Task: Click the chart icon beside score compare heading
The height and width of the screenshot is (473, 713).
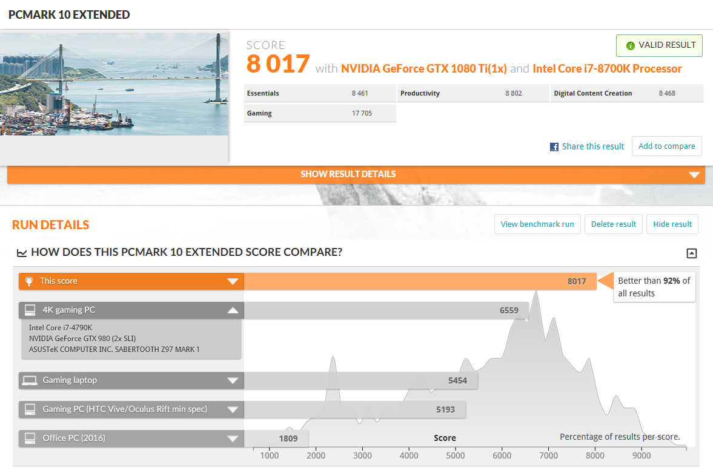Action: [21, 253]
